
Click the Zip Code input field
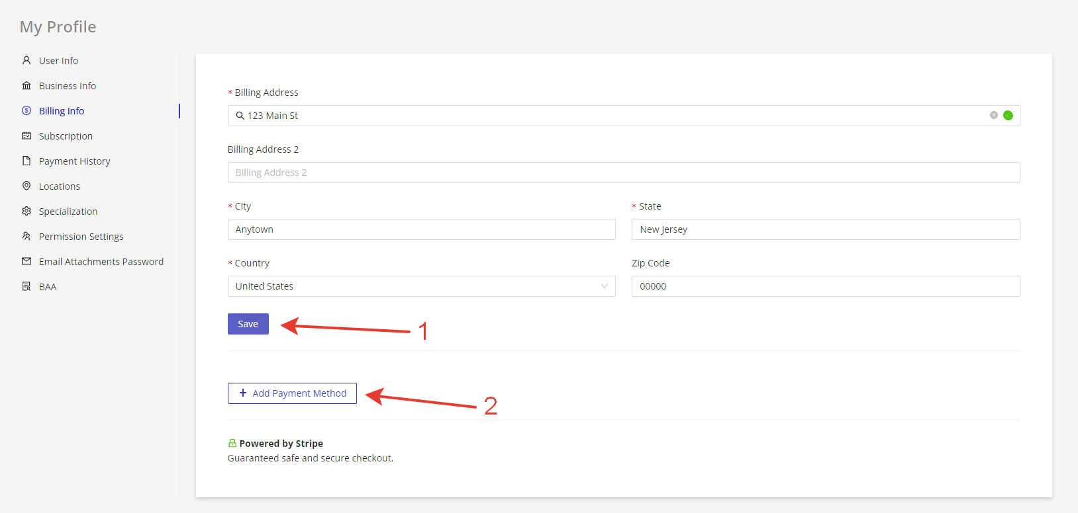pos(825,286)
